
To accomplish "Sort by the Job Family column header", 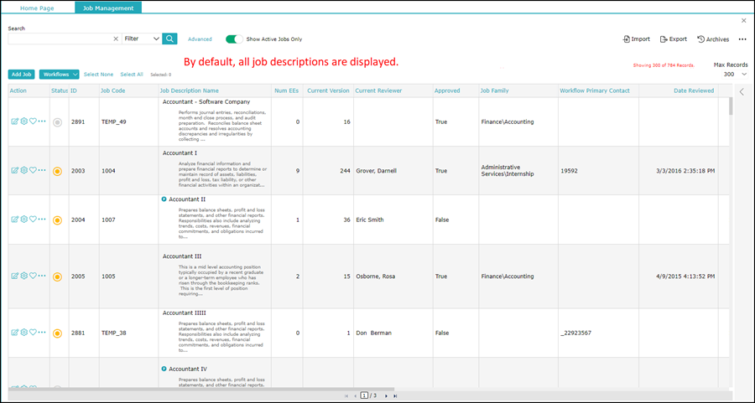I will click(494, 90).
